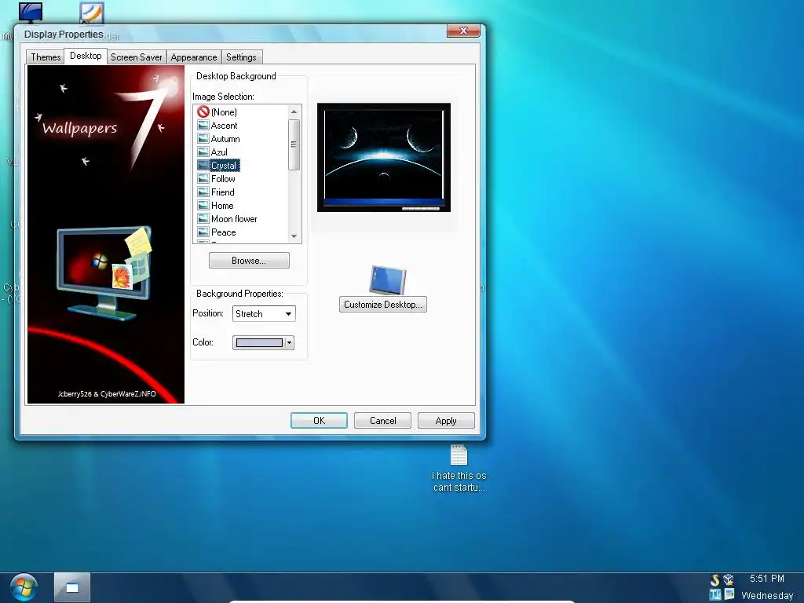Open the Color dropdown arrow

tap(289, 342)
